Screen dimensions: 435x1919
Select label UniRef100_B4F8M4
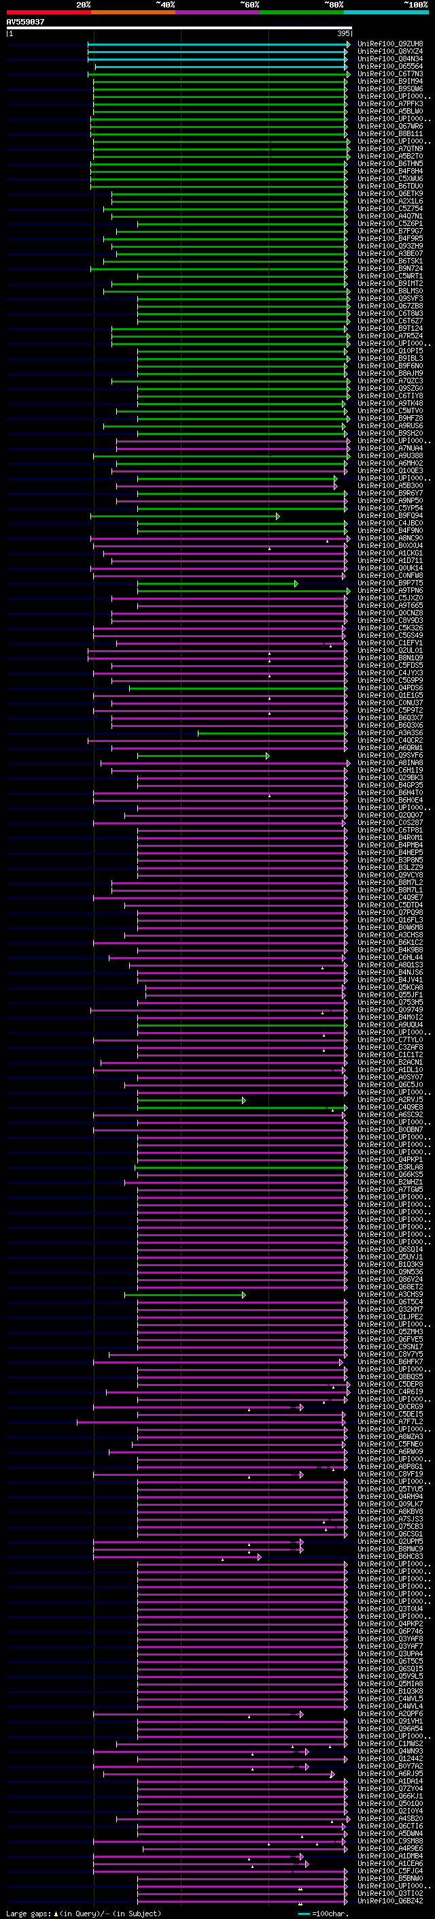(x=390, y=172)
